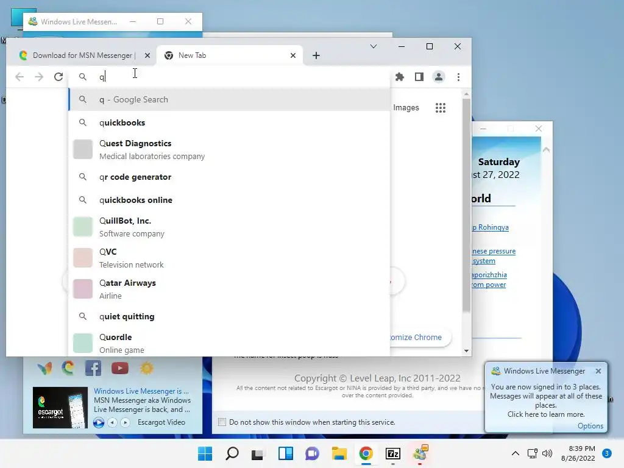Go forward in Chrome

(39, 77)
